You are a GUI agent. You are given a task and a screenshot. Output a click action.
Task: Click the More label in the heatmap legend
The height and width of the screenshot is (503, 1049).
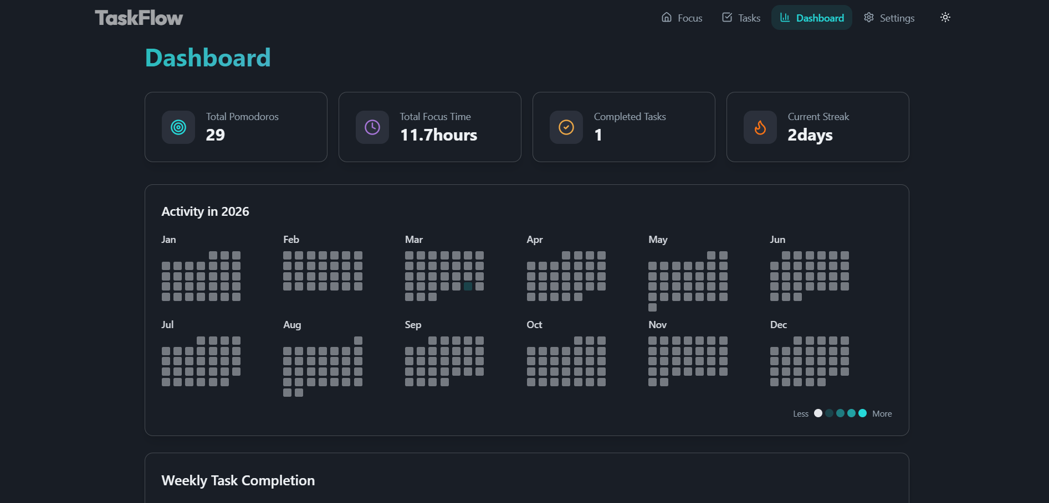882,413
